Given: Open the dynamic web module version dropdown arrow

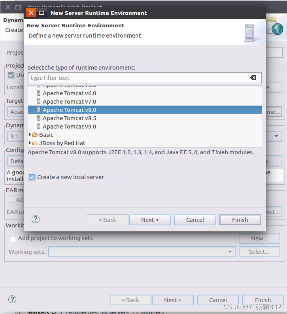Looking at the screenshot, I should (276, 136).
